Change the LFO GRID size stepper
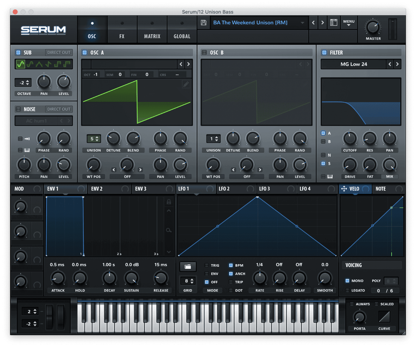Image resolution: width=416 pixels, height=347 pixels. [x=188, y=281]
